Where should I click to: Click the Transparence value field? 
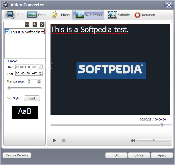pos(33,81)
